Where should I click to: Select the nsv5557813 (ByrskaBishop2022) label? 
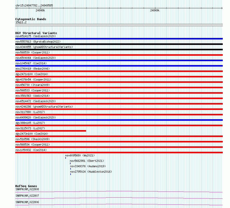38,42
